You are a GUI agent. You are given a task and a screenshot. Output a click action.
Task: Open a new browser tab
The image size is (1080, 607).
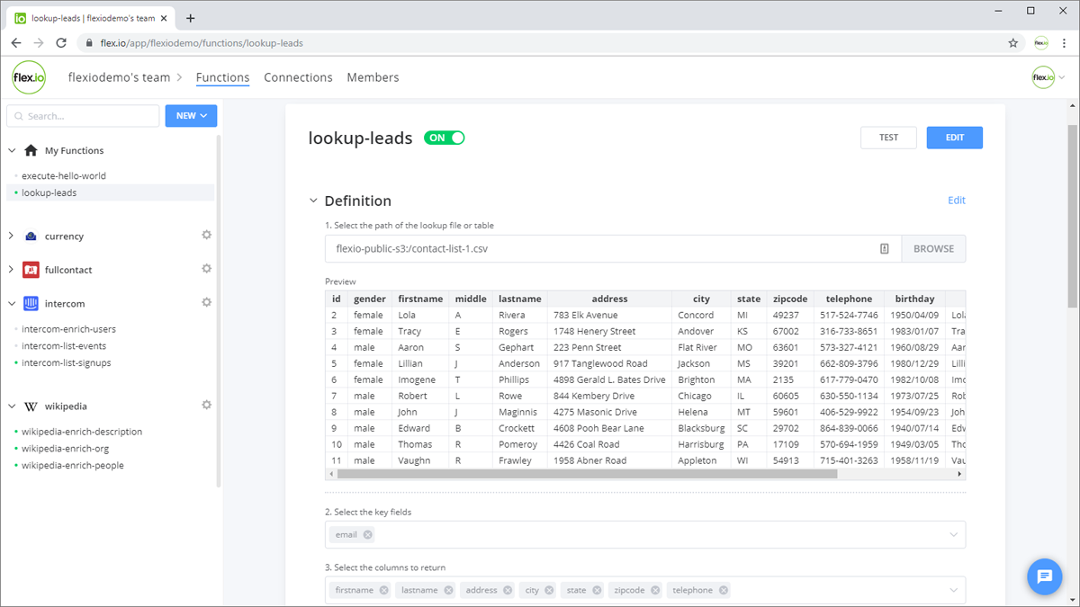(191, 18)
